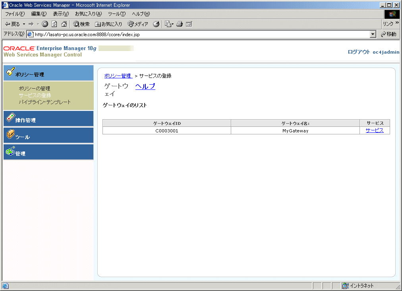Click the Back arrow (戻る) button
Image resolution: width=402 pixels, height=291 pixels.
click(12, 24)
